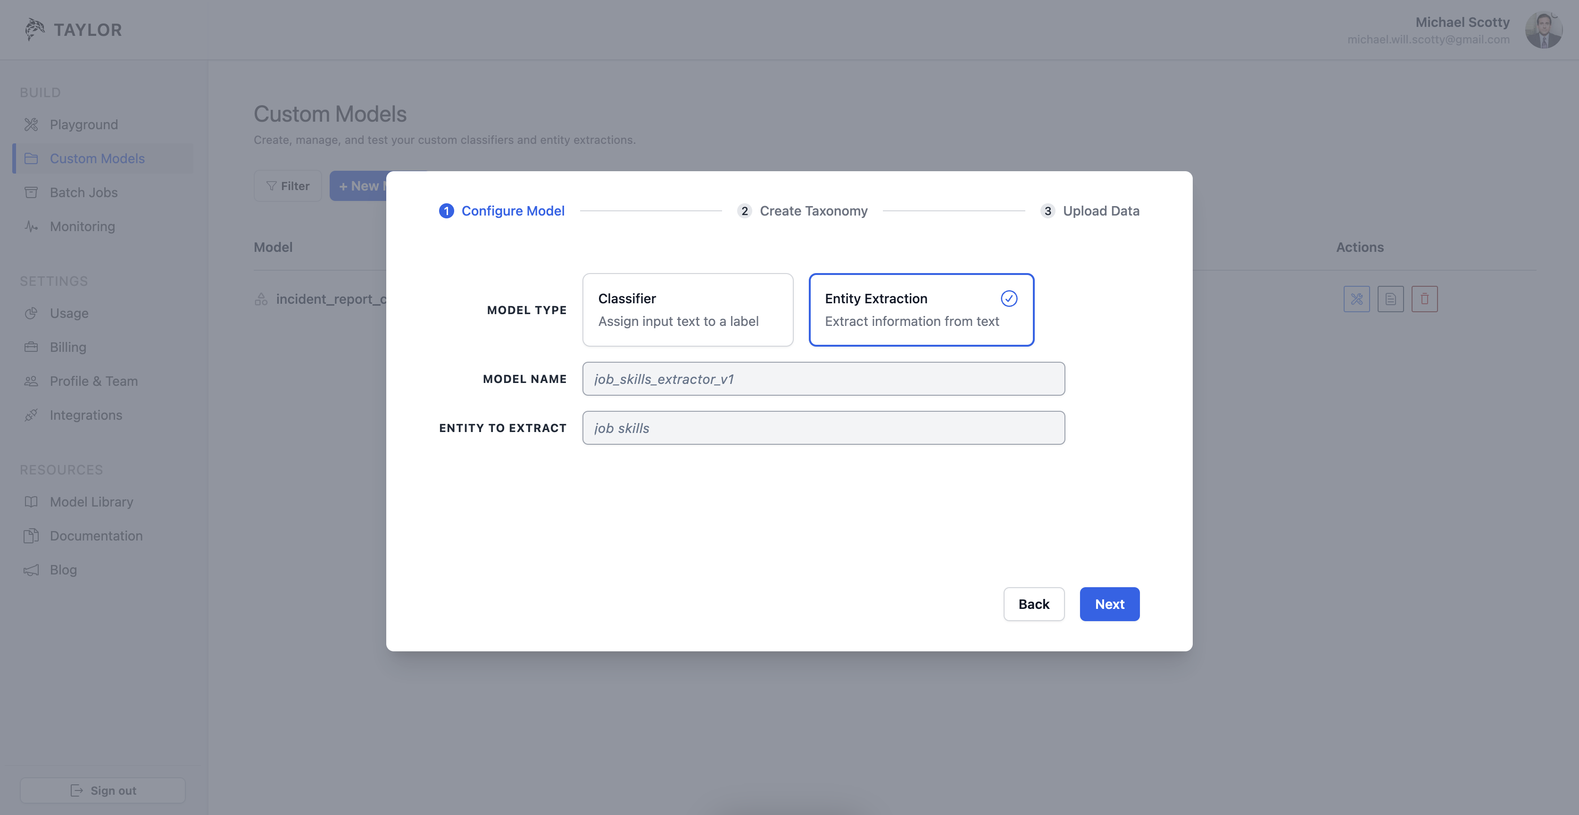The image size is (1579, 815).
Task: Click the Integrations icon in sidebar
Action: (31, 415)
